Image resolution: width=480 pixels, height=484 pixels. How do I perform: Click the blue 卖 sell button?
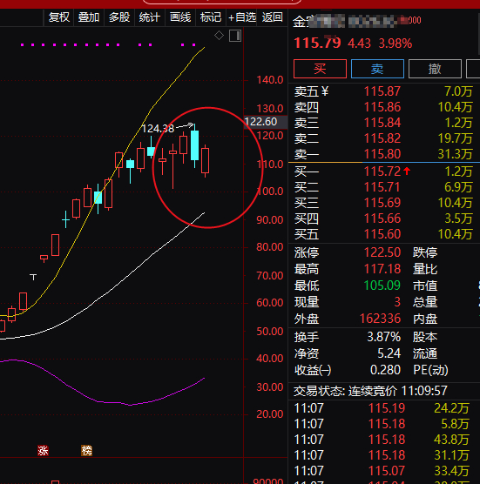click(x=377, y=69)
